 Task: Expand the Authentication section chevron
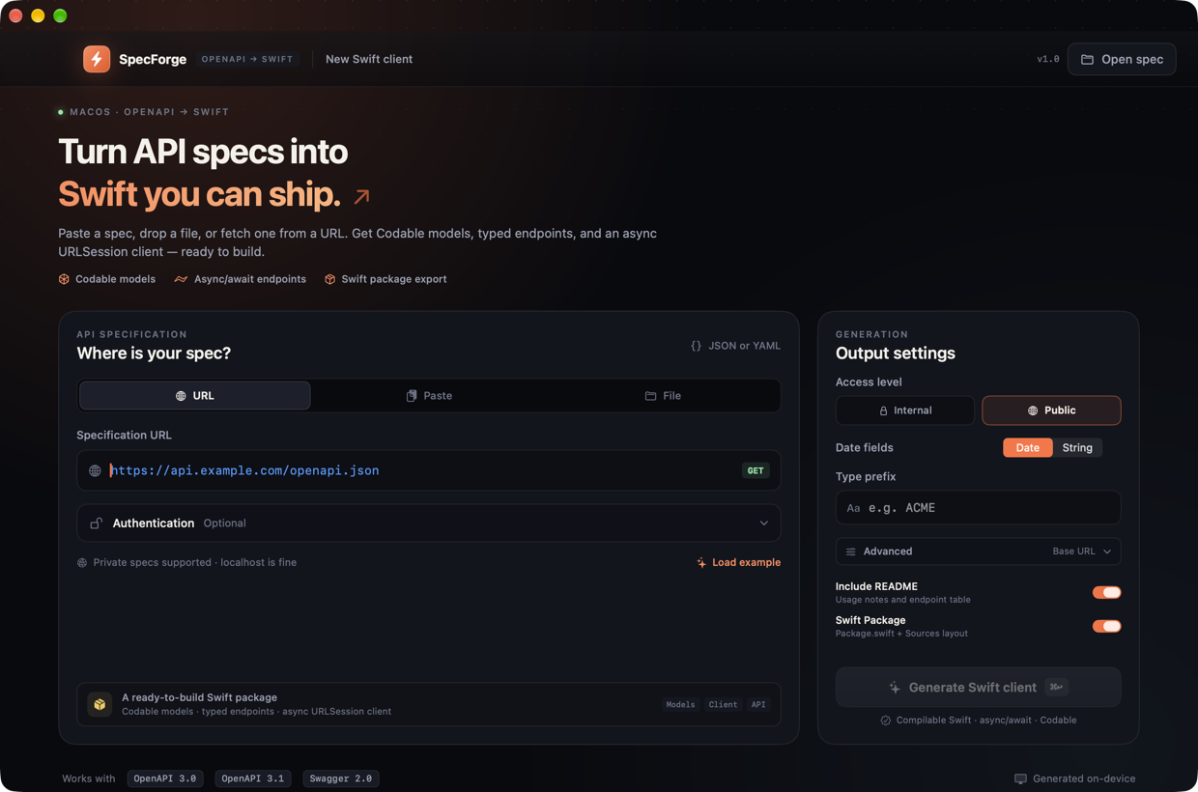764,523
